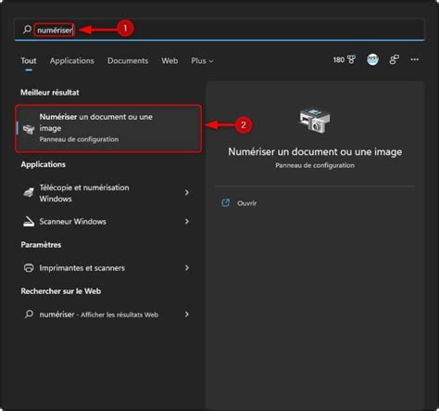Click the connected accounts network icon

click(x=394, y=59)
